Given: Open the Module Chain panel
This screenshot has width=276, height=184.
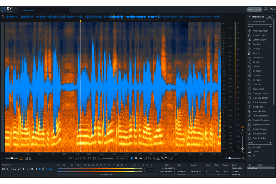Looking at the screenshot, I should pyautogui.click(x=260, y=21).
